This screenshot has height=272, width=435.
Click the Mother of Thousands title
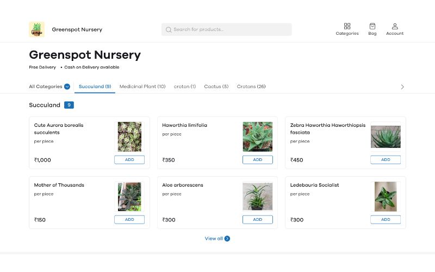(59, 185)
